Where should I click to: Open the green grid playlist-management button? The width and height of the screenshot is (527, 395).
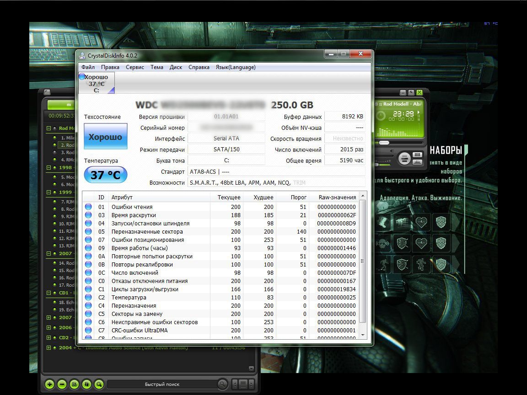point(74,384)
